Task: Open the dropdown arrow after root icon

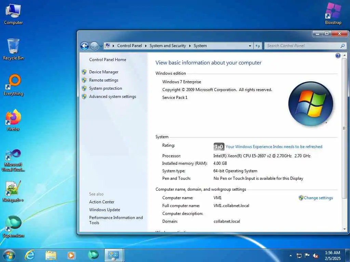Action: coord(113,46)
